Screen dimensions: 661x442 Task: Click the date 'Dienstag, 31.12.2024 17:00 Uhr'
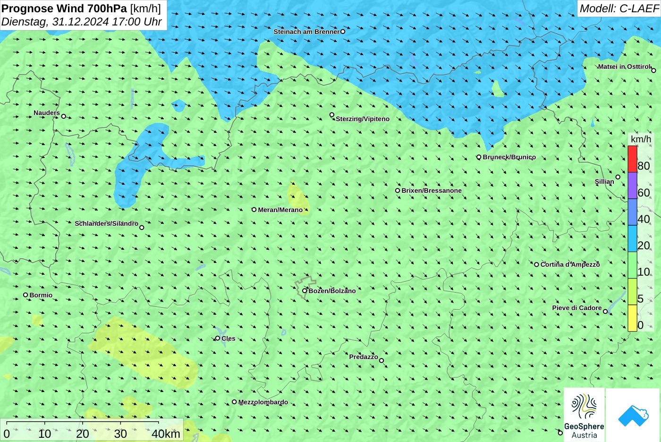point(82,22)
